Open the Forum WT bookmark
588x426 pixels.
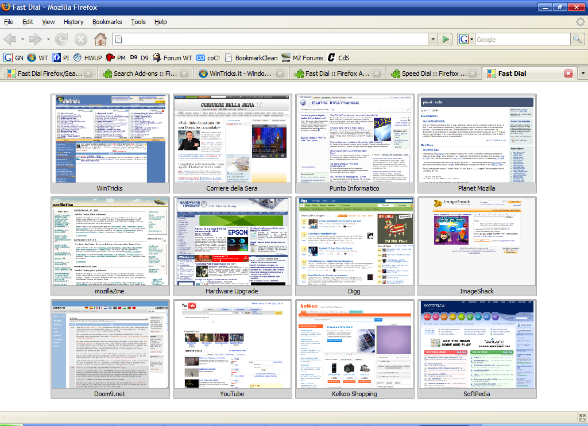(x=172, y=58)
